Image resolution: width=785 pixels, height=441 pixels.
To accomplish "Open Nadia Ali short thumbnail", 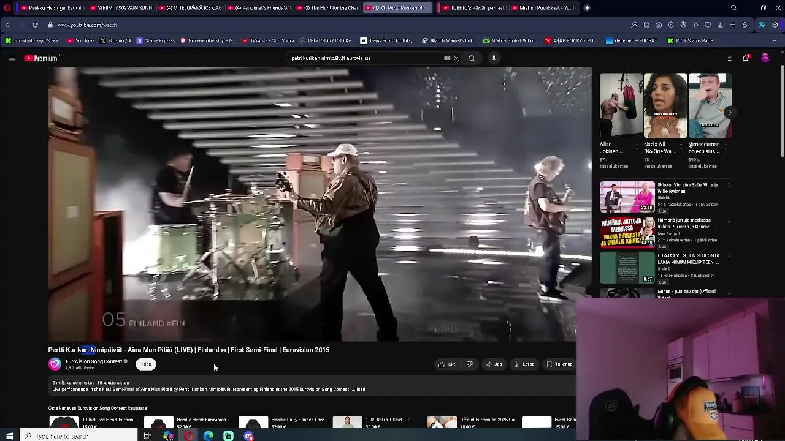I will [x=665, y=105].
